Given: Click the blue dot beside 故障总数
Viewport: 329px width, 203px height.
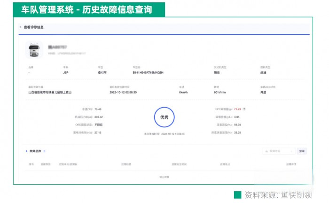Looking at the screenshot, I should point(26,151).
